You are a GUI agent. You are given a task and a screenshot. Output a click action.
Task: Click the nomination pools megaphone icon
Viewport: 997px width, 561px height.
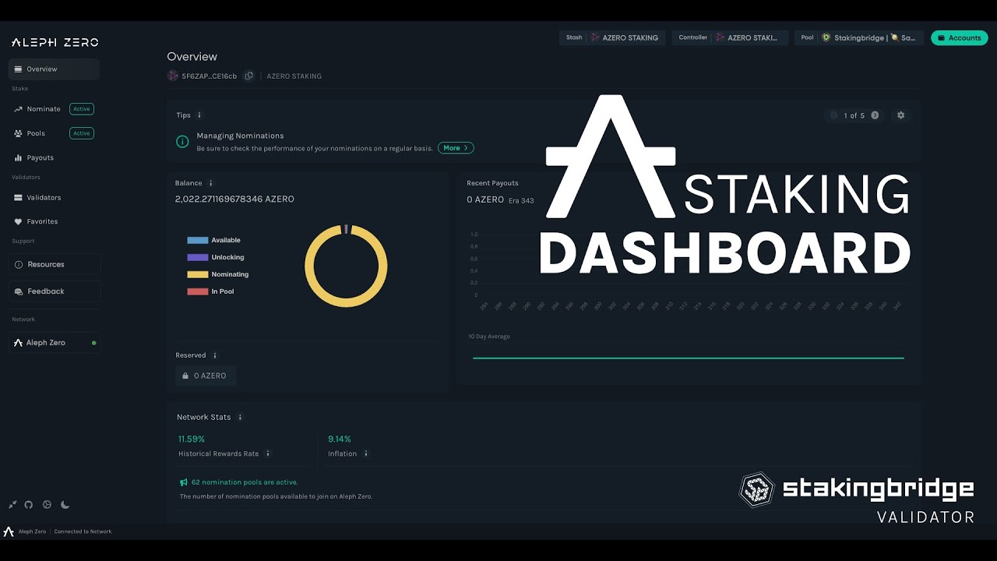pyautogui.click(x=184, y=482)
